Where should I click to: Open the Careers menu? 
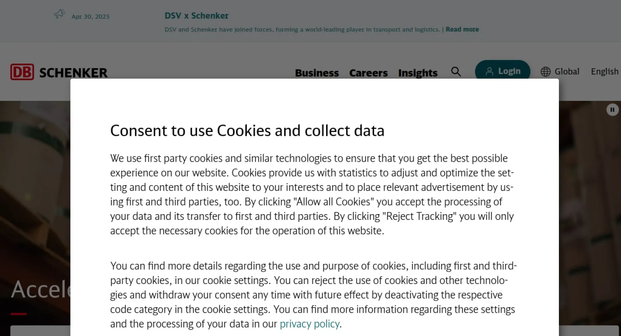point(368,73)
